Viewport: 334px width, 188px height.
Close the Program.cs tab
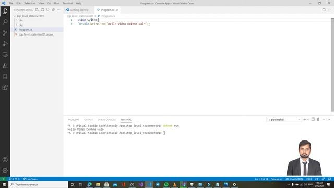click(x=117, y=10)
